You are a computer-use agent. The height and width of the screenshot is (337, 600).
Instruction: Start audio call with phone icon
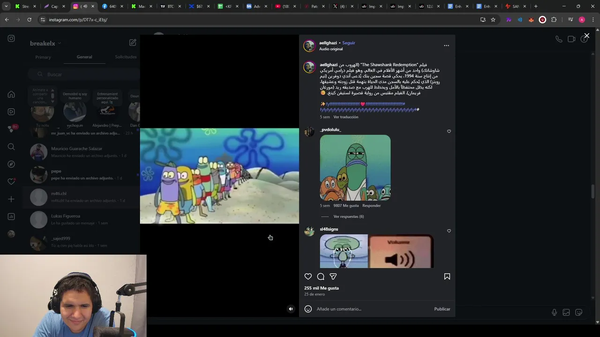tap(559, 39)
